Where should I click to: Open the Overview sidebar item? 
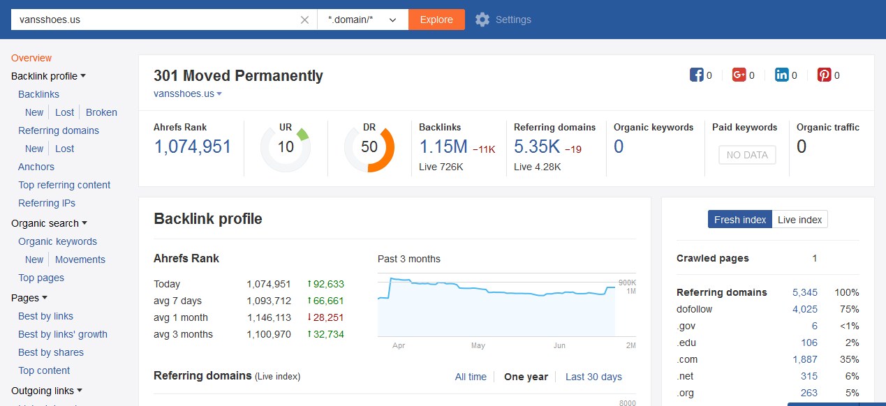coord(31,58)
